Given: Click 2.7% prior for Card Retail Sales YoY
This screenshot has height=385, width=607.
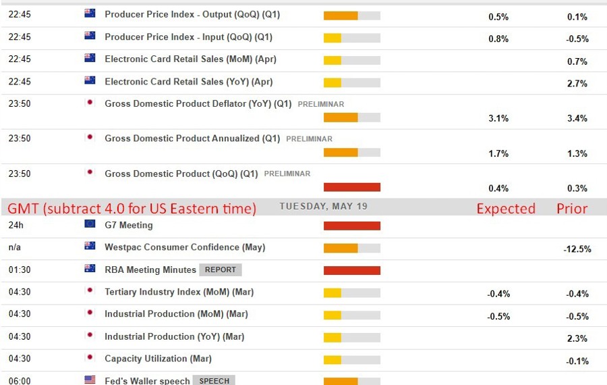Looking at the screenshot, I should click(x=577, y=83).
